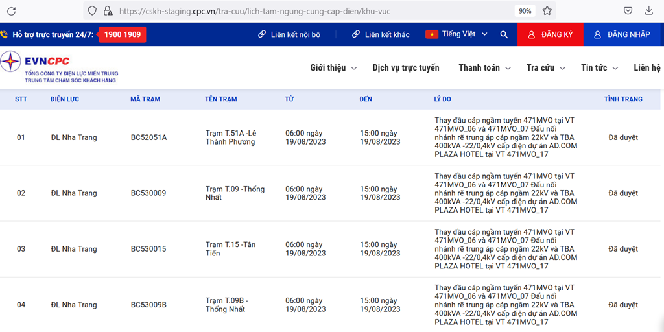
Task: Click the shield tracking protection icon
Action: coord(92,11)
